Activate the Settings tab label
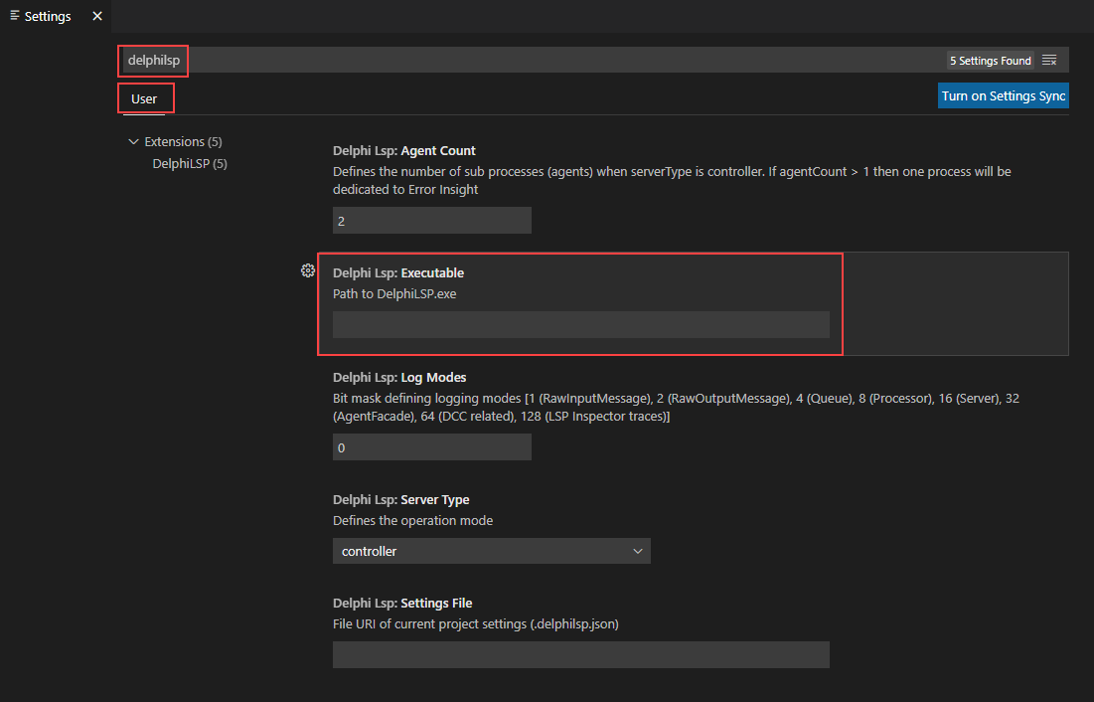The width and height of the screenshot is (1094, 702). pyautogui.click(x=48, y=16)
